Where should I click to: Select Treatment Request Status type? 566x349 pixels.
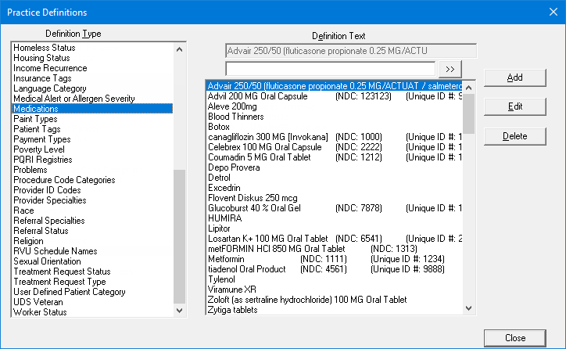(x=92, y=272)
